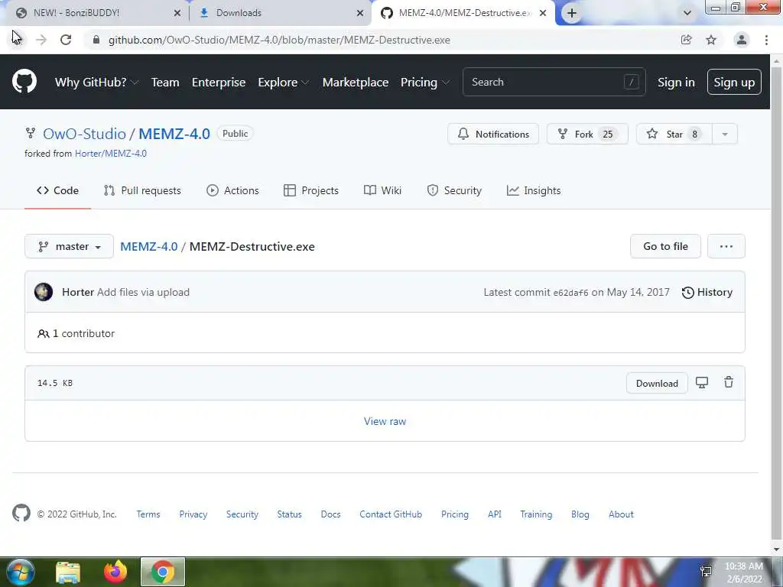
Task: Click the GitHub footer logo
Action: pos(21,513)
